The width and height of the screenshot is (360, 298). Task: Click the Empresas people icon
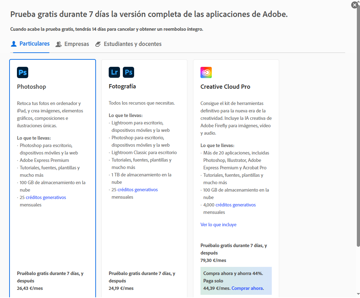click(59, 44)
